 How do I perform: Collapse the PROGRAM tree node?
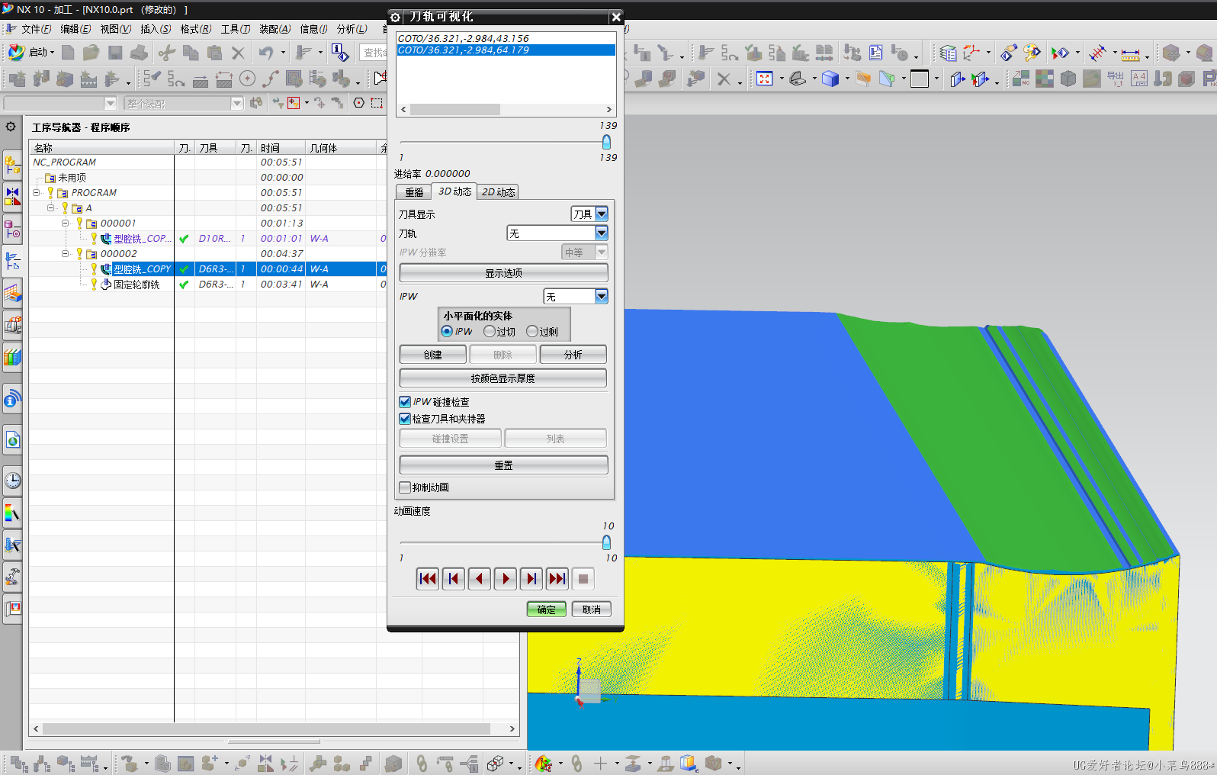tap(36, 193)
